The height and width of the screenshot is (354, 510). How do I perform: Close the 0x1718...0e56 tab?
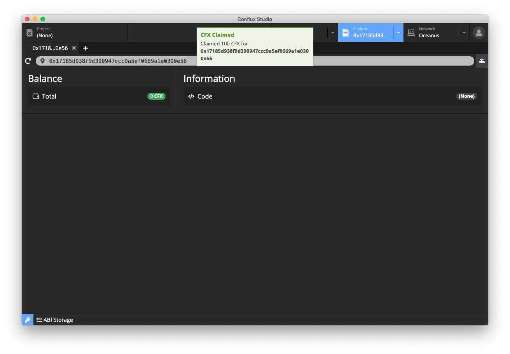pos(74,48)
